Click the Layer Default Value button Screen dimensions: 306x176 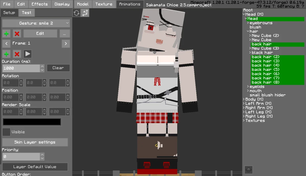pos(35,167)
